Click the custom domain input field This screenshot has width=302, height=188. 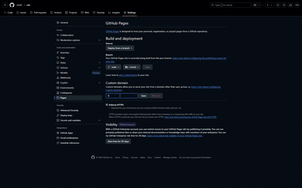(122, 96)
